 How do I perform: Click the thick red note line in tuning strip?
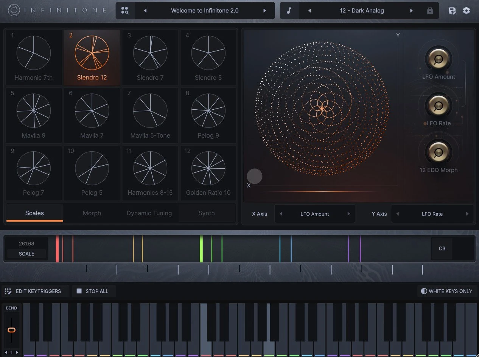(x=57, y=248)
